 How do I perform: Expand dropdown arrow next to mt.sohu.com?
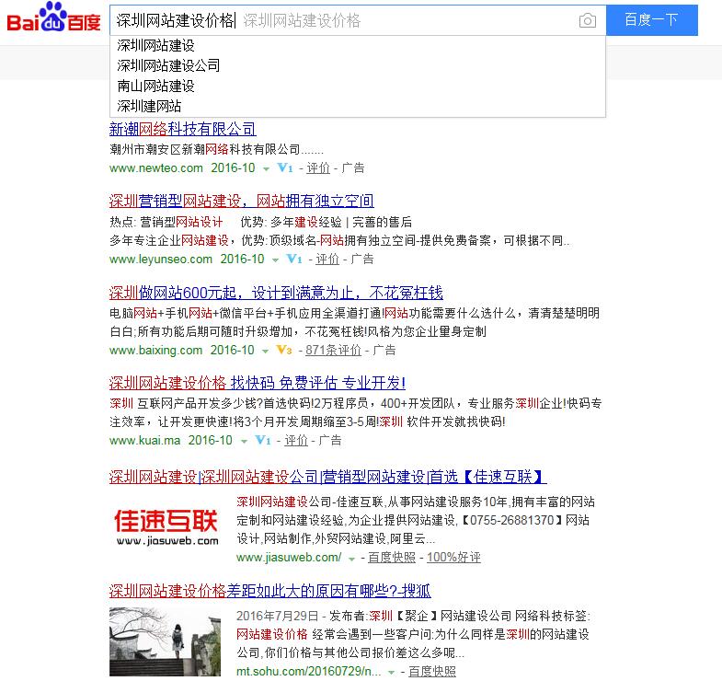coord(391,673)
